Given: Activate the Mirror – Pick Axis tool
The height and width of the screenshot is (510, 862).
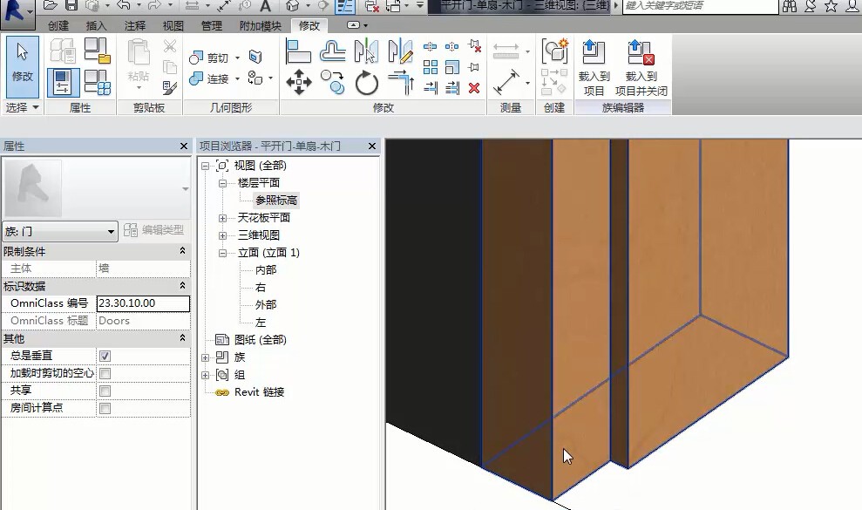Looking at the screenshot, I should point(366,52).
